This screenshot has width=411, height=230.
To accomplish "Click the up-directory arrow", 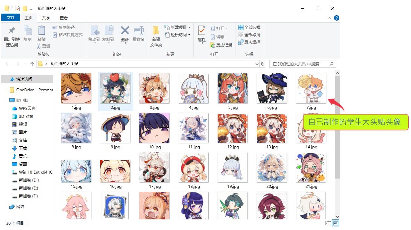I will [32, 64].
